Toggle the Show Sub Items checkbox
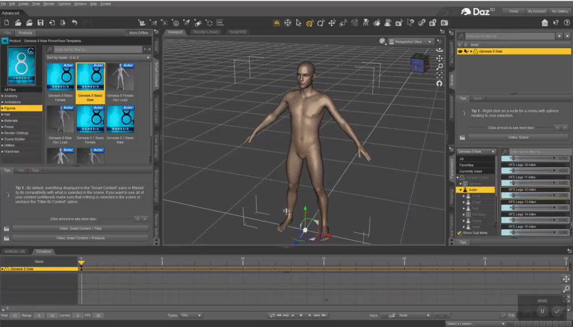 click(459, 233)
